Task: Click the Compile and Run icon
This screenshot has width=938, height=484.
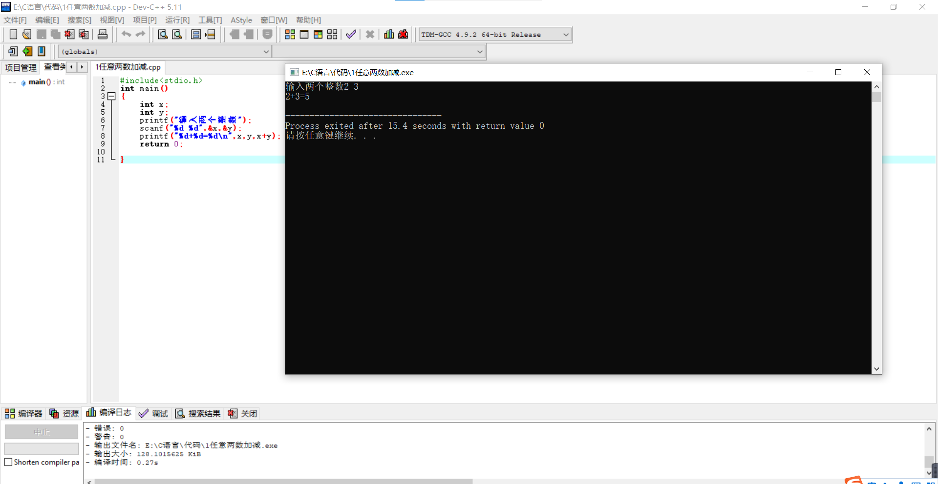Action: point(318,34)
